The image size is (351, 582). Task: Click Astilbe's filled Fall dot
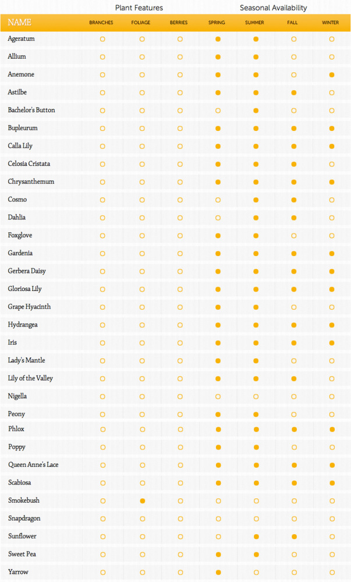point(294,93)
